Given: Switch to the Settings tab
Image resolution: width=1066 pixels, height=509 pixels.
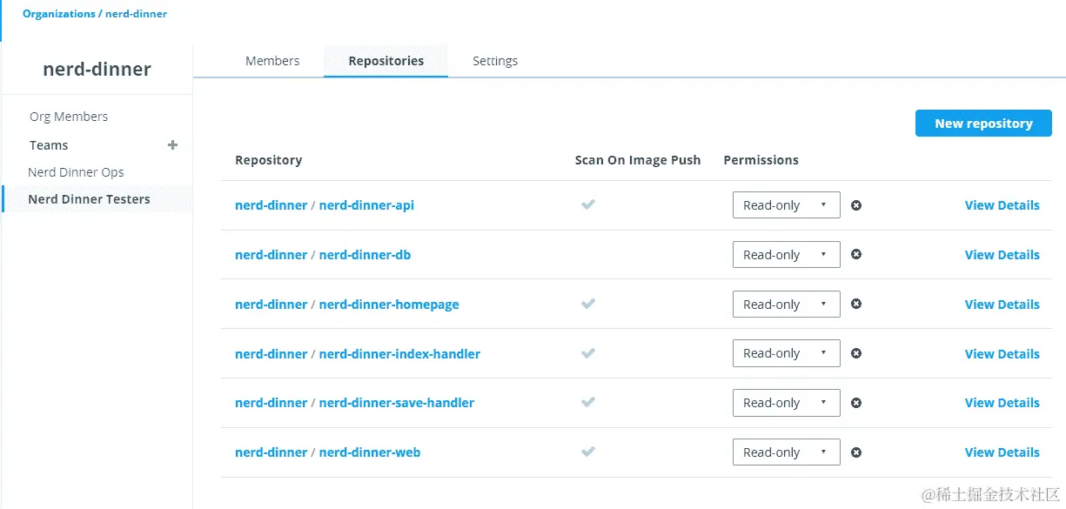Looking at the screenshot, I should [495, 61].
